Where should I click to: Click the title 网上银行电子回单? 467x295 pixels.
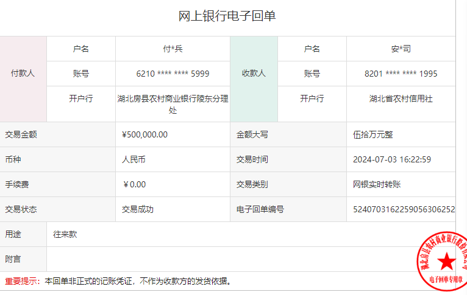227,16
